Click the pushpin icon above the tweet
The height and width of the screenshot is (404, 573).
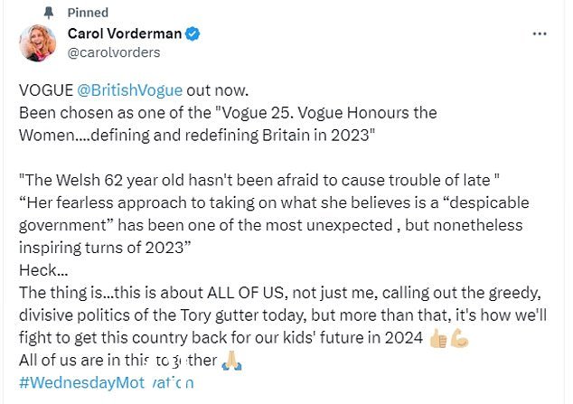(x=48, y=13)
